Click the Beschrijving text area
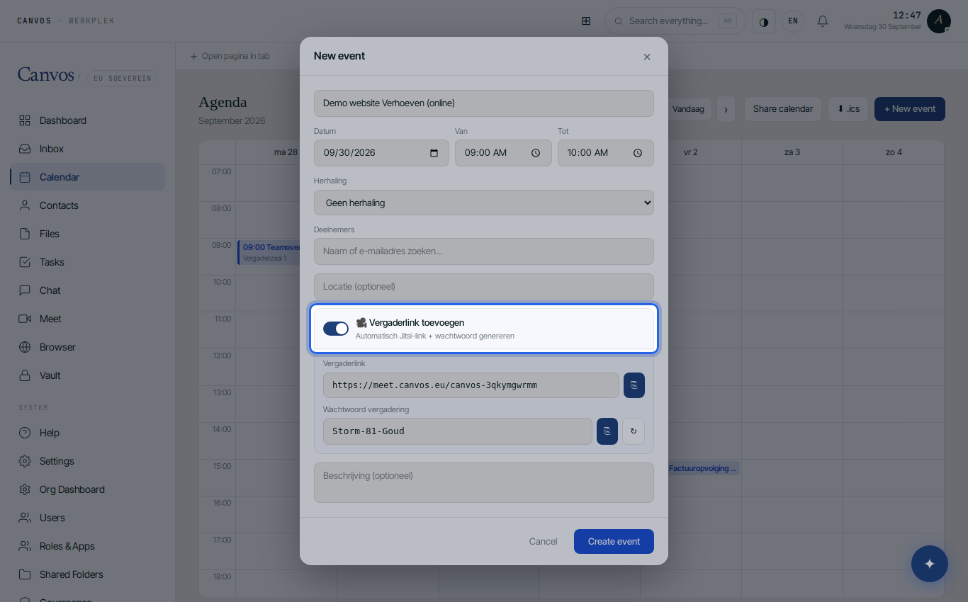This screenshot has height=602, width=968. tap(484, 483)
